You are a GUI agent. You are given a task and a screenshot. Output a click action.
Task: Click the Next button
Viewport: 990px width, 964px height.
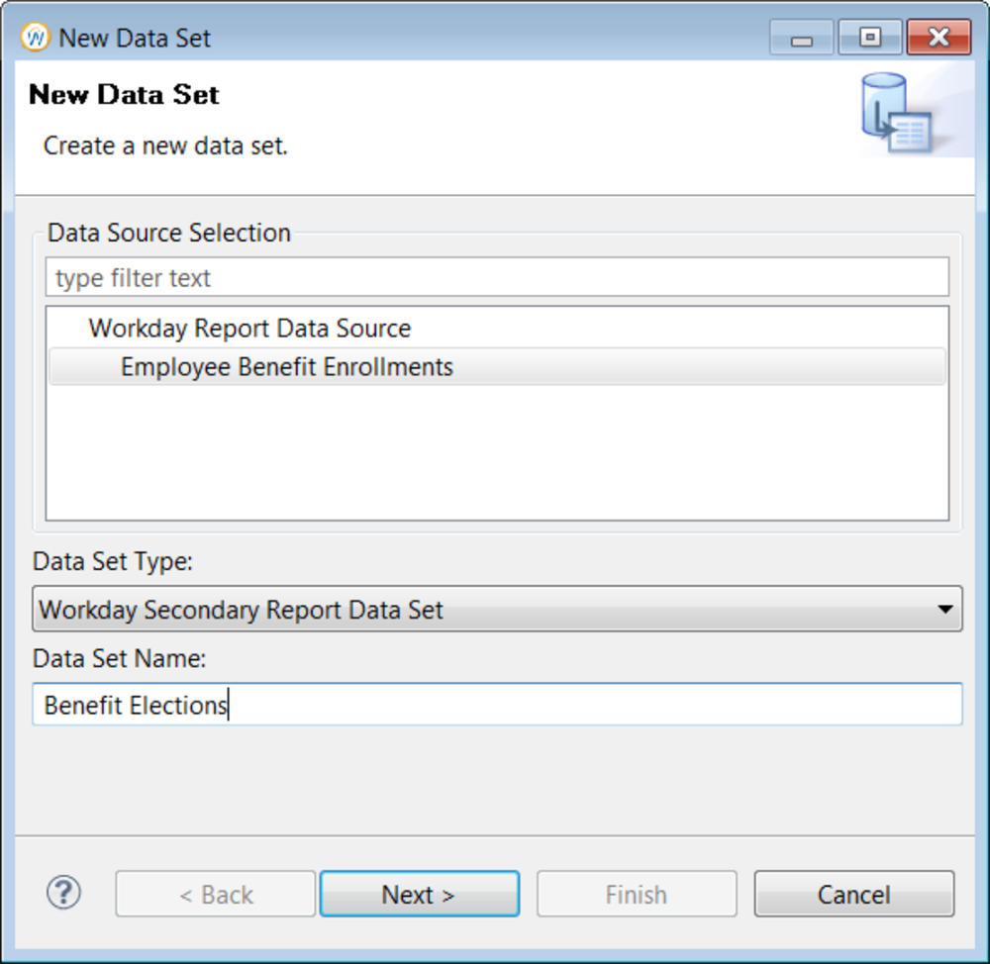(x=419, y=894)
